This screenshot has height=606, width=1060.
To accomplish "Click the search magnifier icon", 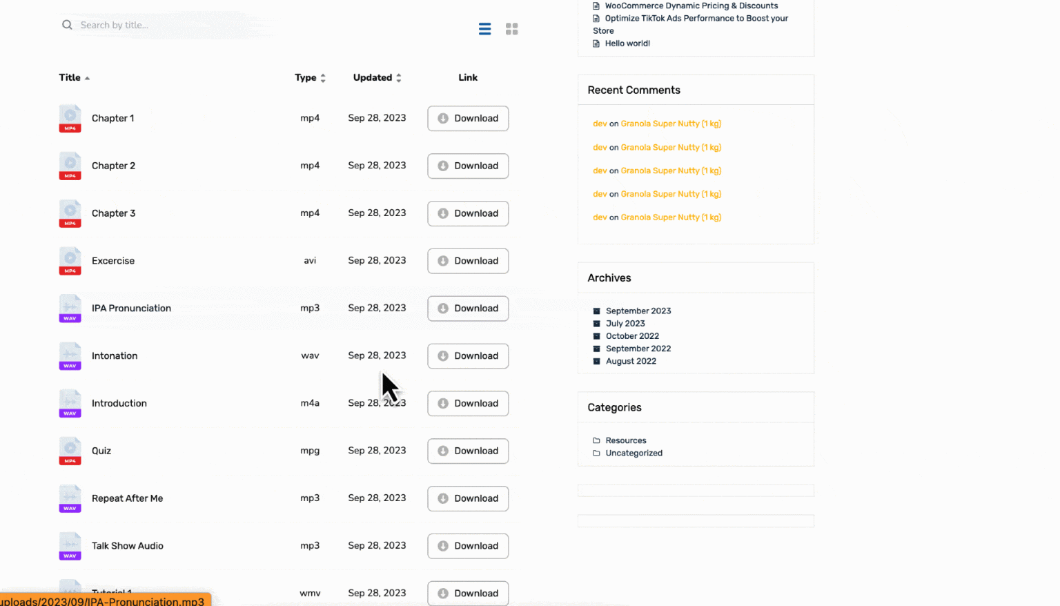I will pyautogui.click(x=67, y=25).
